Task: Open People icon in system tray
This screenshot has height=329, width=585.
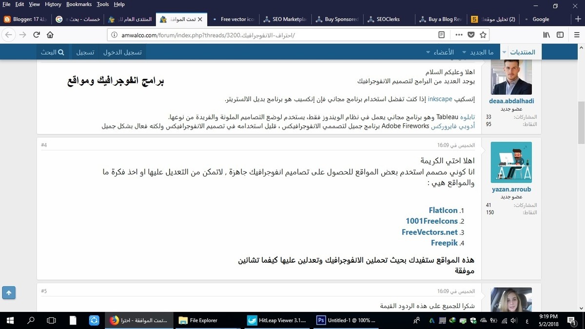Action: click(417, 320)
